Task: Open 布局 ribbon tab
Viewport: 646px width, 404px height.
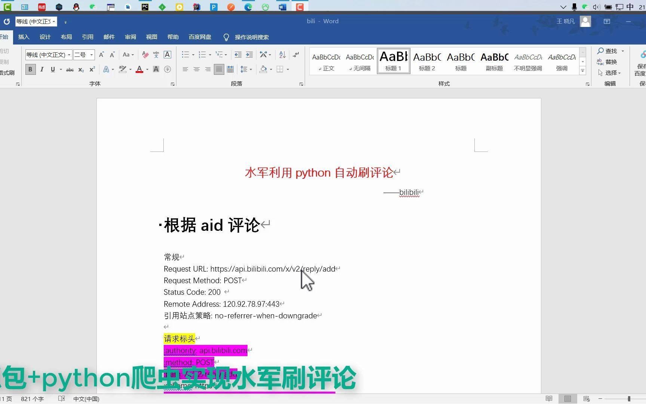Action: coord(66,37)
